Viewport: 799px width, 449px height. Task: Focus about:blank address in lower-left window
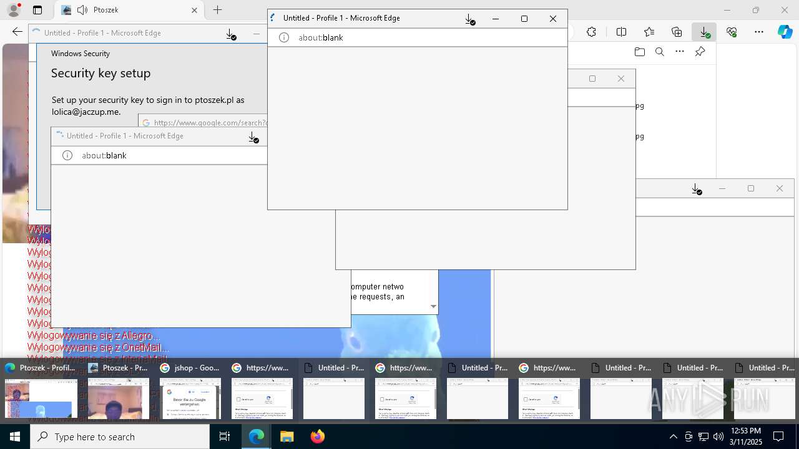104,155
